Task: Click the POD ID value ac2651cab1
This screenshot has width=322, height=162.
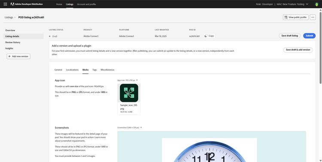Action: pyautogui.click(x=194, y=36)
